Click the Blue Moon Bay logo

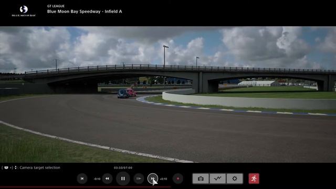point(24,11)
